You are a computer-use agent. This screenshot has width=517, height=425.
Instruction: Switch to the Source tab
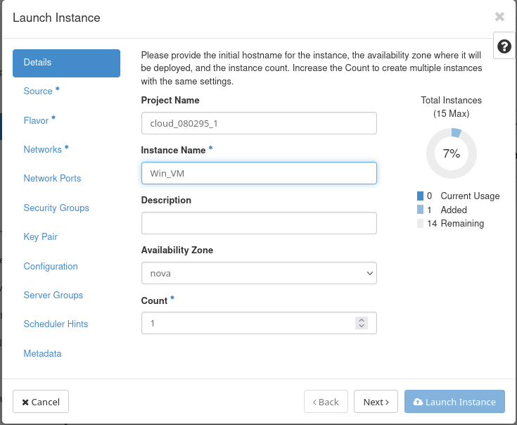[38, 91]
